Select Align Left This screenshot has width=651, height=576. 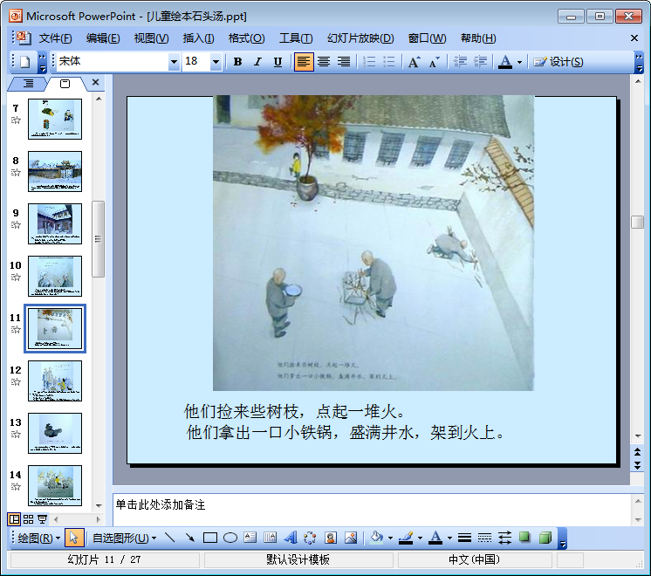coord(304,62)
